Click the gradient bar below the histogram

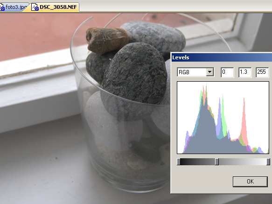[223, 162]
